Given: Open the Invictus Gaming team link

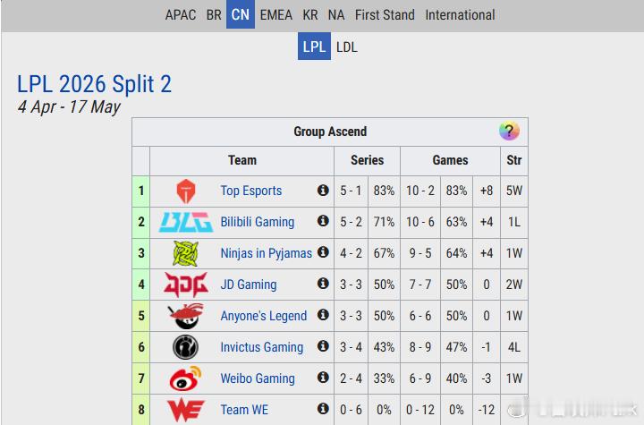Looking at the screenshot, I should pos(262,347).
